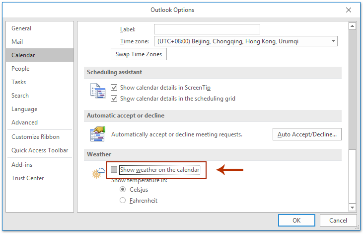Confirm changes with OK button
364x235 pixels.
296,221
